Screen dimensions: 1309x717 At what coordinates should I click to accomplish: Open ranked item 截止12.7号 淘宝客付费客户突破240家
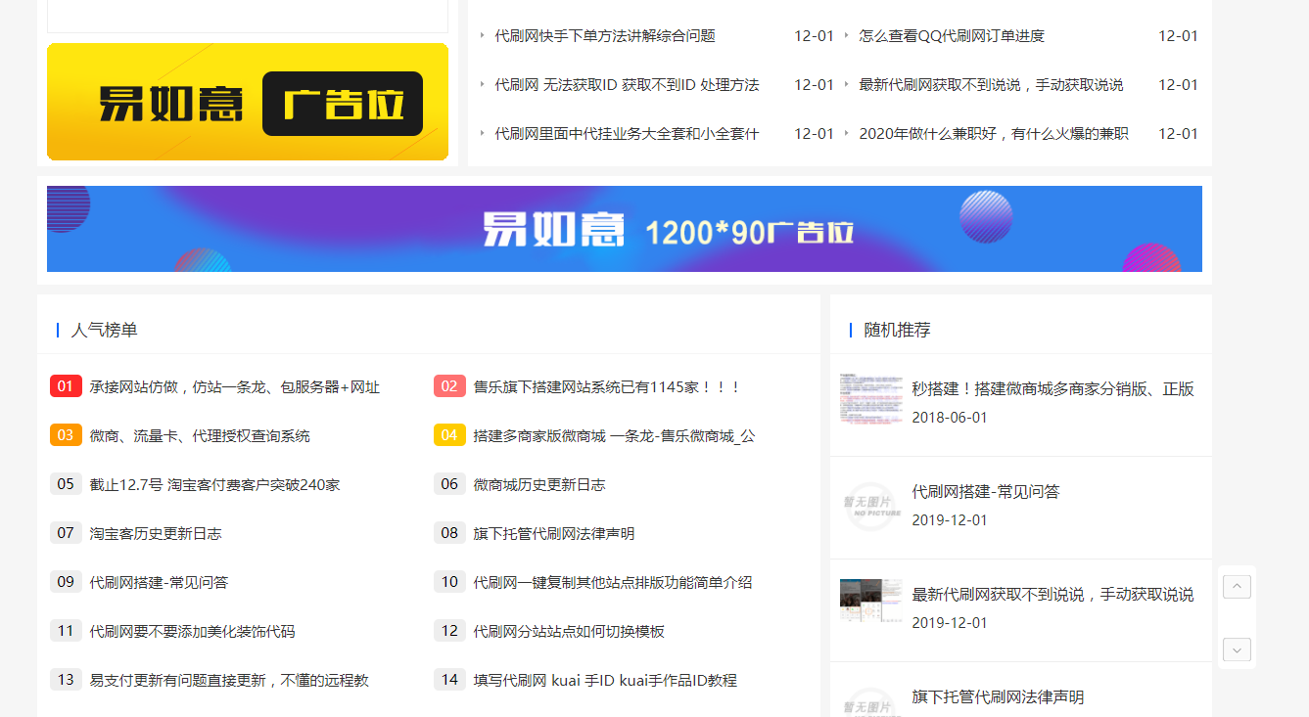click(214, 485)
